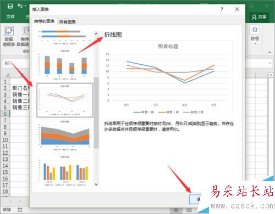Click the 折线图 chart type heading
The height and width of the screenshot is (214, 275).
click(x=113, y=35)
